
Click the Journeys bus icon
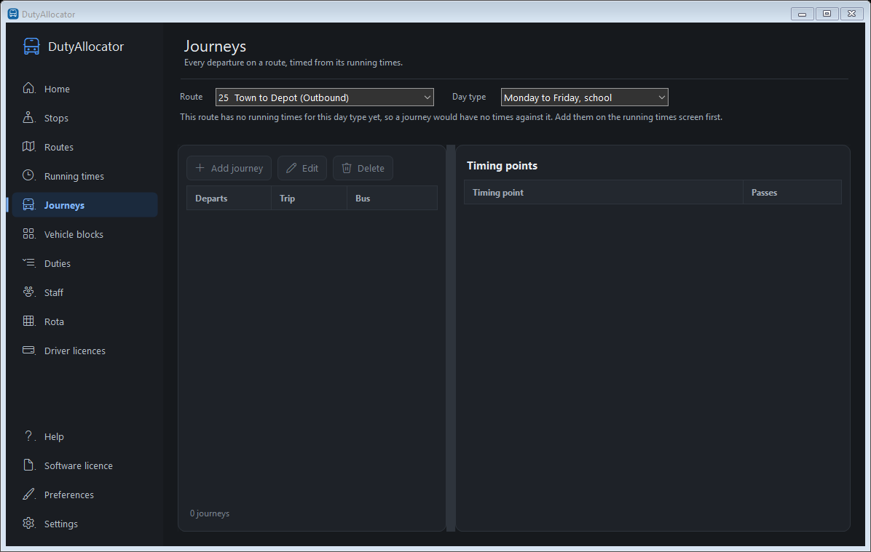click(29, 204)
